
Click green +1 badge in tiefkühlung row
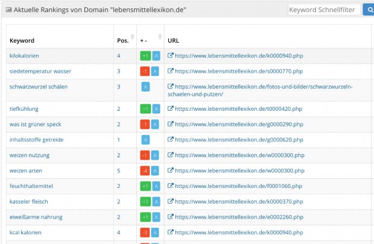click(145, 109)
